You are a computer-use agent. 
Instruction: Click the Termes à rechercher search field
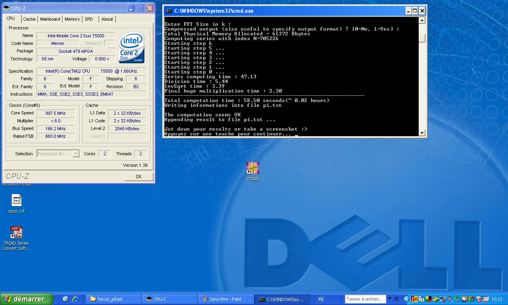coord(365,299)
